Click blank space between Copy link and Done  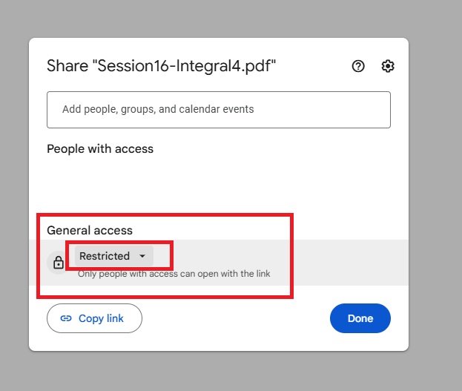(236, 318)
